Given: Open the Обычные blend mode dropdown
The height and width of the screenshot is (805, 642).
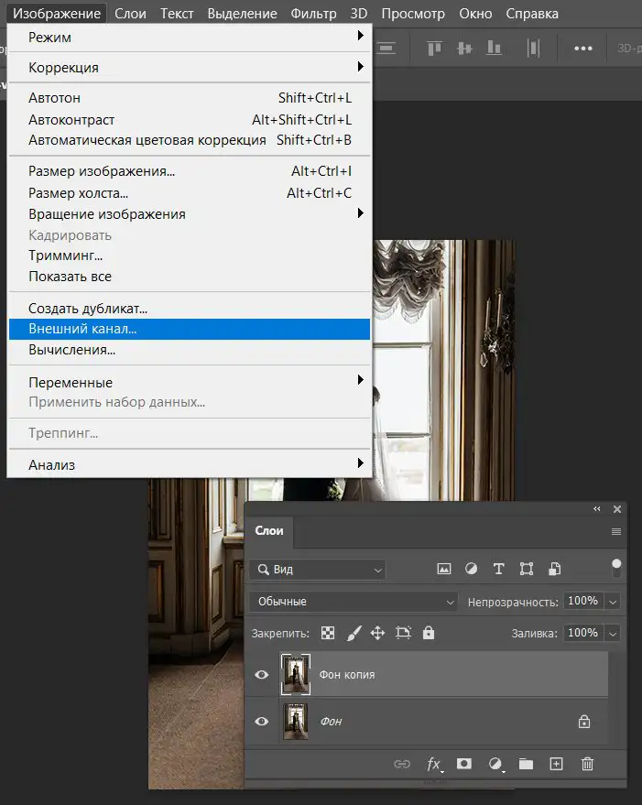Looking at the screenshot, I should (353, 601).
